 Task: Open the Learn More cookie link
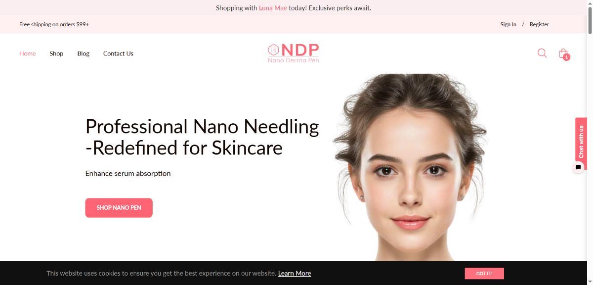coord(295,273)
